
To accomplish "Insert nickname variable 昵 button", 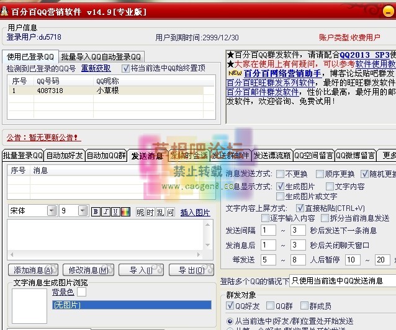I will tap(140, 212).
